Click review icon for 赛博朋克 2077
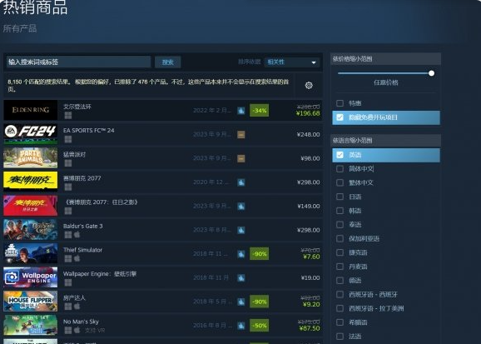 coord(241,182)
